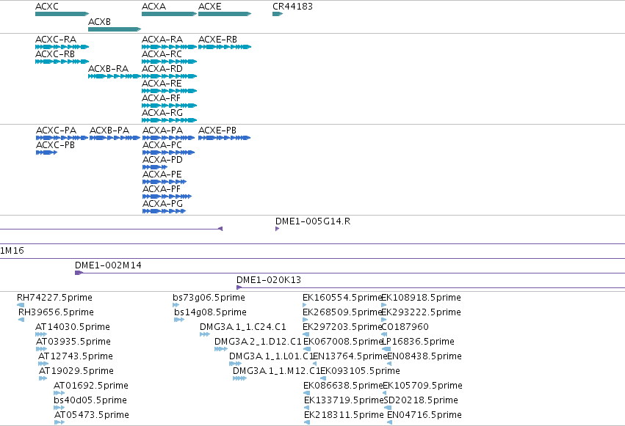The image size is (625, 426).
Task: Select transcript ACXE-RB
Action: click(x=225, y=47)
